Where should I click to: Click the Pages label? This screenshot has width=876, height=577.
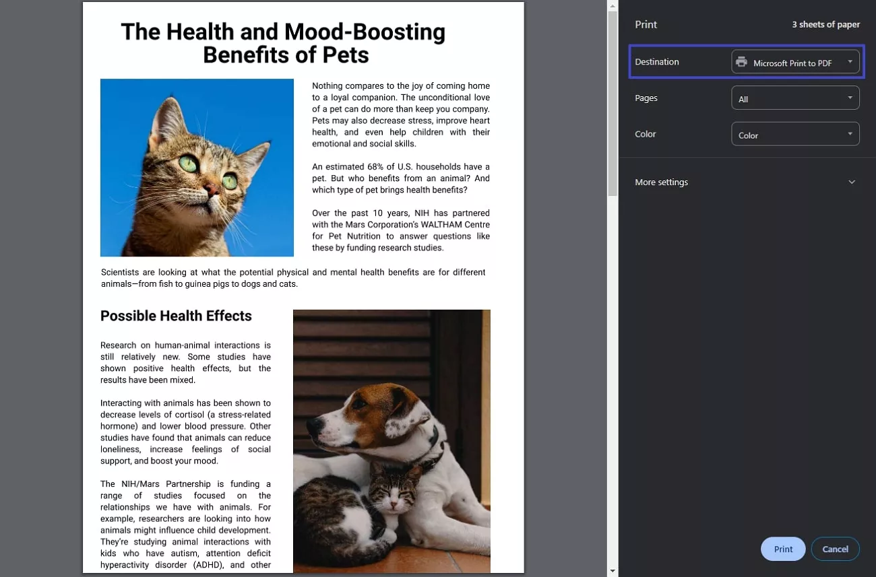coord(646,98)
